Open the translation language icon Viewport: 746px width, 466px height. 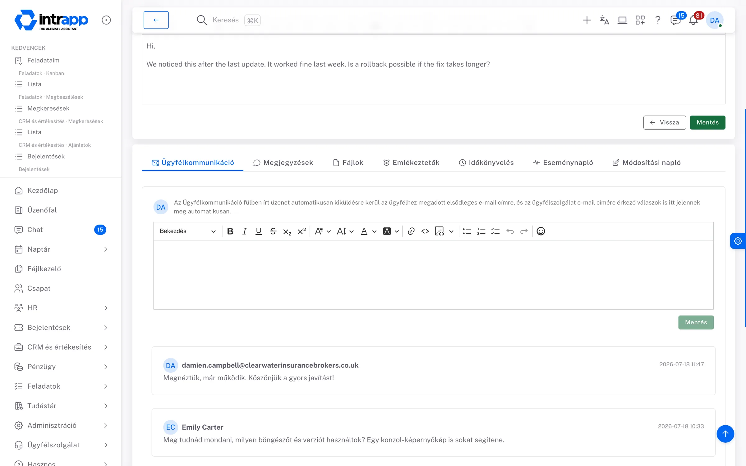[x=604, y=20]
